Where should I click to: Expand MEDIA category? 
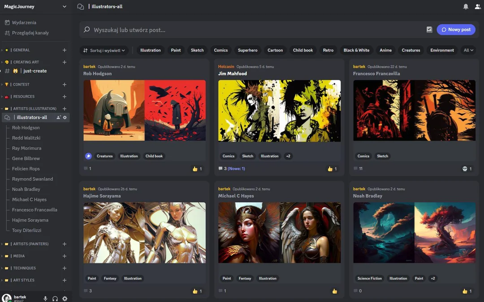tap(18, 256)
